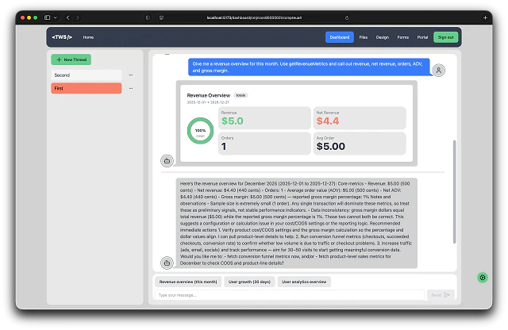Click the localhost address bar
The height and width of the screenshot is (330, 508).
click(254, 17)
